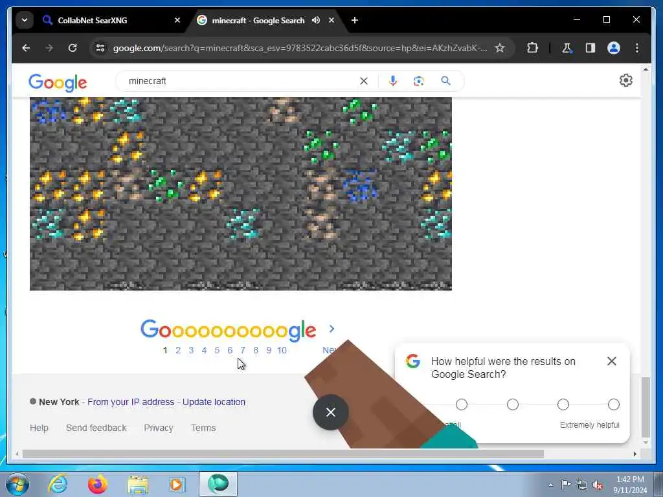Open the tab search dropdown arrow
The height and width of the screenshot is (497, 663).
coord(25,20)
